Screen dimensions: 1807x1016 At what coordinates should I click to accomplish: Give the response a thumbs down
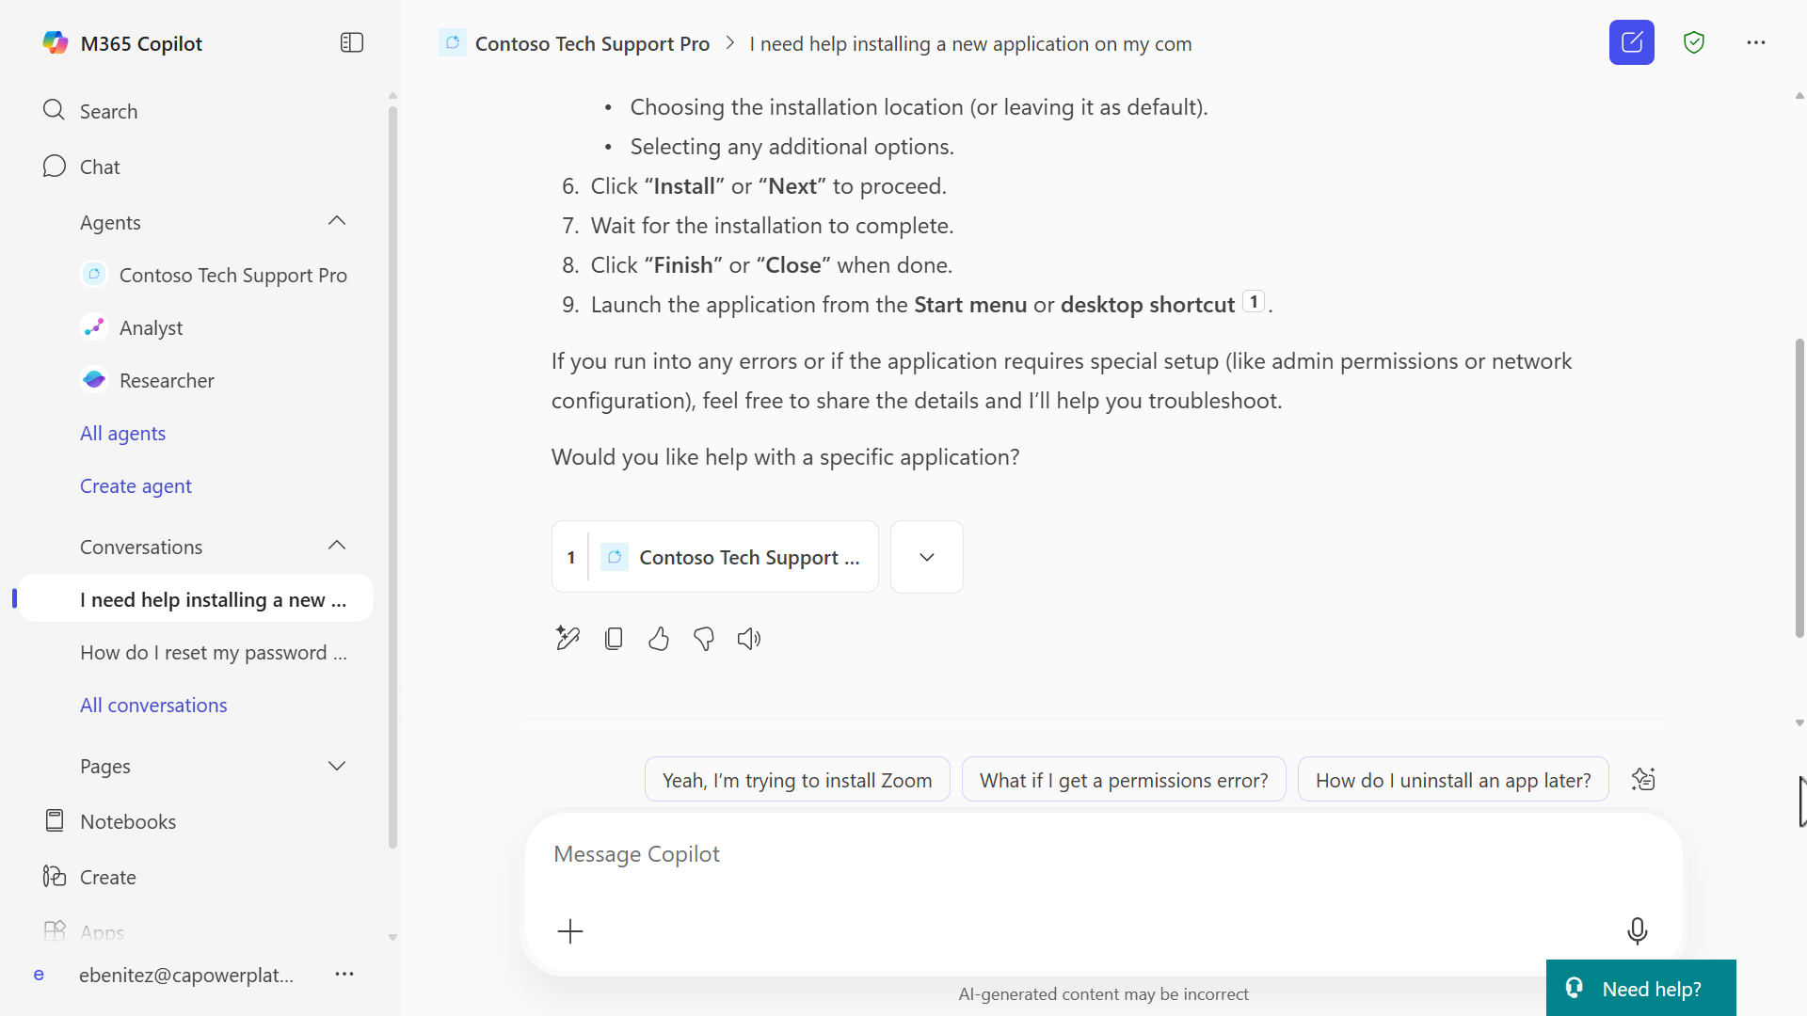(704, 639)
